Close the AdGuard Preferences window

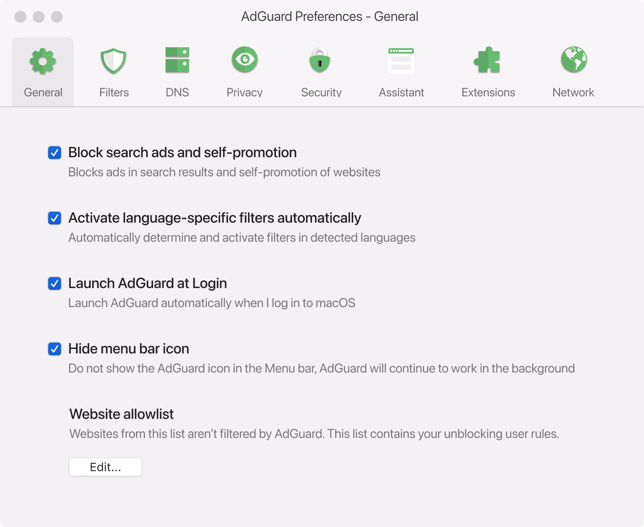(x=20, y=17)
